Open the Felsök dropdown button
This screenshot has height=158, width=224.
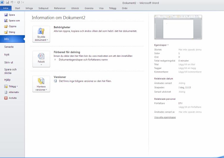pyautogui.click(x=41, y=59)
